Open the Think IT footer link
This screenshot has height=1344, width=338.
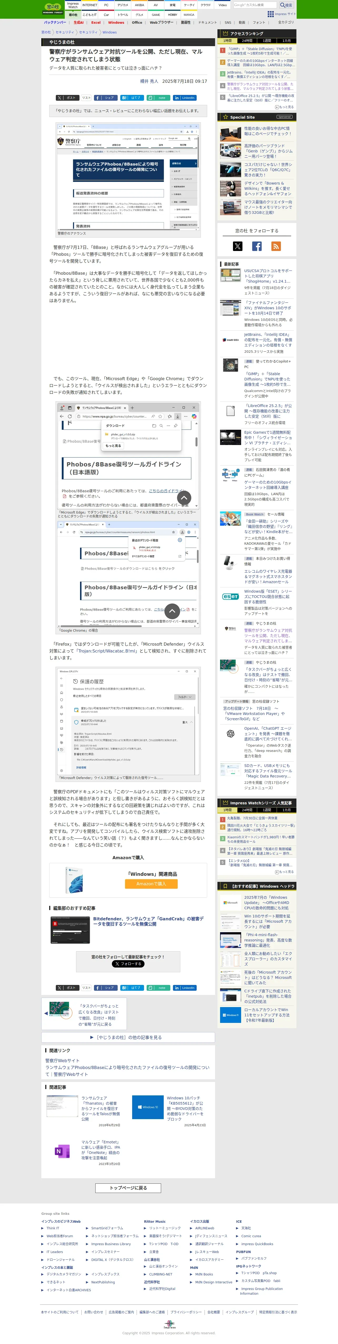53,1228
